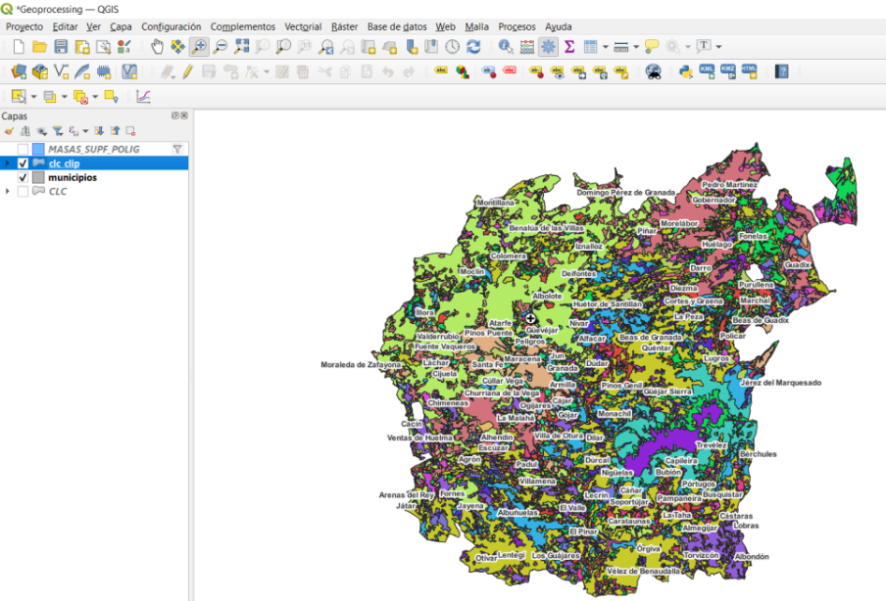The width and height of the screenshot is (886, 601).
Task: Save the project with the floppy disk icon
Action: (61, 46)
